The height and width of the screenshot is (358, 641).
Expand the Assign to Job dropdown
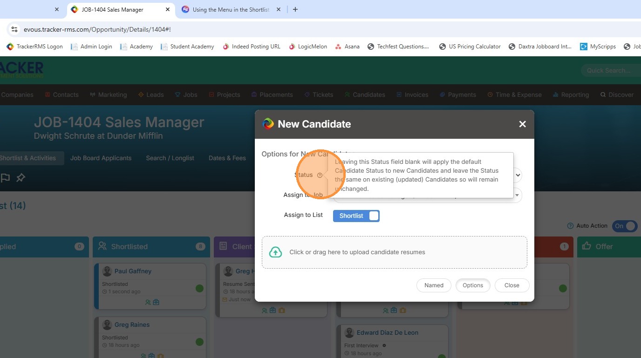click(517, 195)
